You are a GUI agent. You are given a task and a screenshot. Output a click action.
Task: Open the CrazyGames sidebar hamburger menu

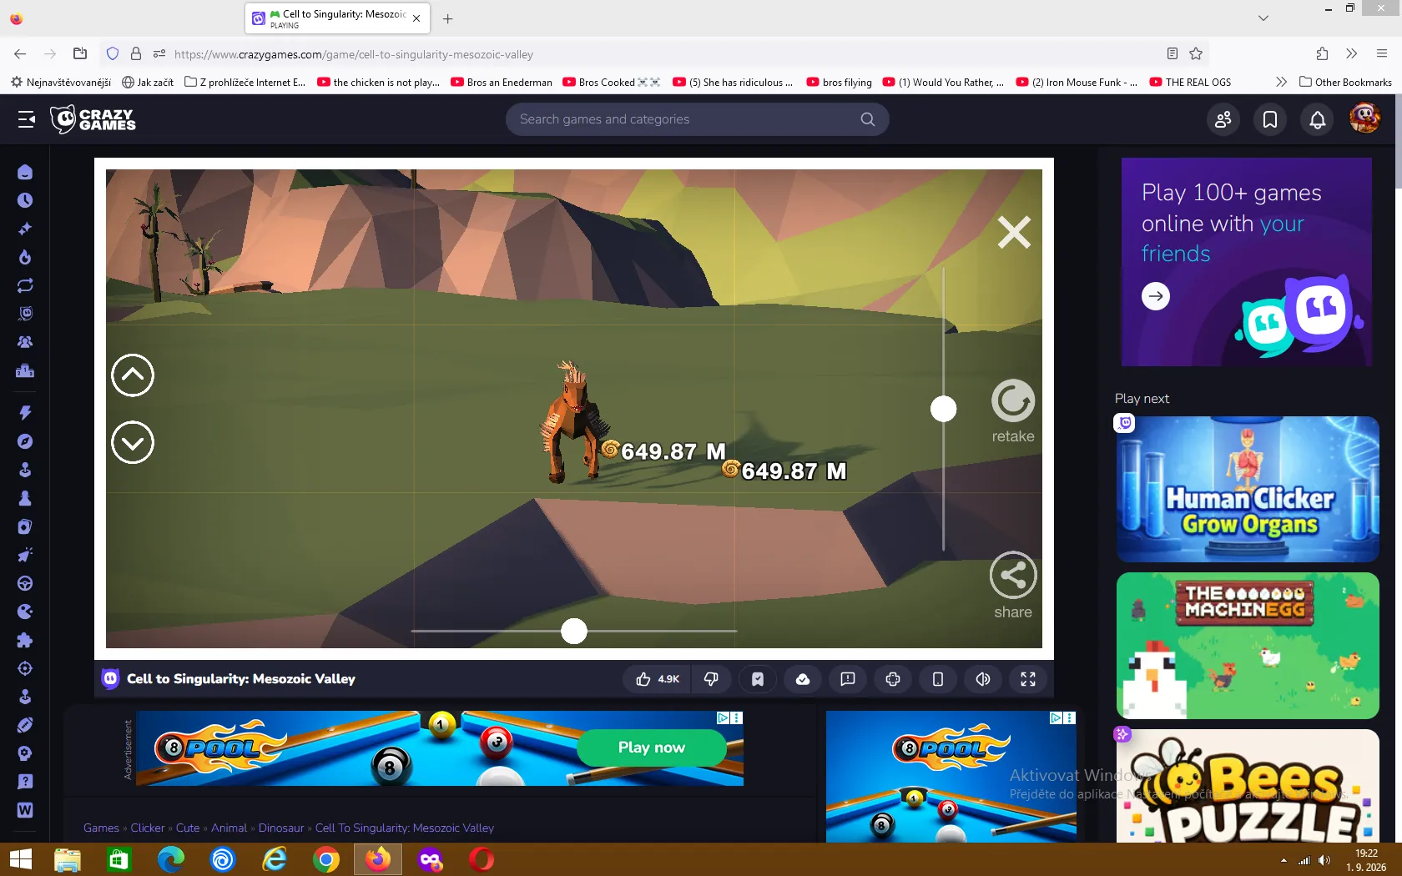pyautogui.click(x=27, y=119)
